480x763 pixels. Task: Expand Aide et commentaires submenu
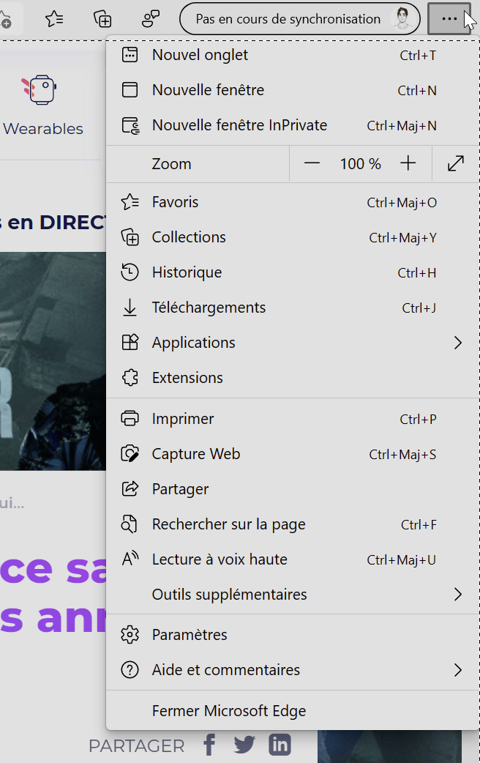[x=293, y=670]
